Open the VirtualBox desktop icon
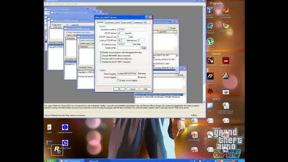 point(210,9)
